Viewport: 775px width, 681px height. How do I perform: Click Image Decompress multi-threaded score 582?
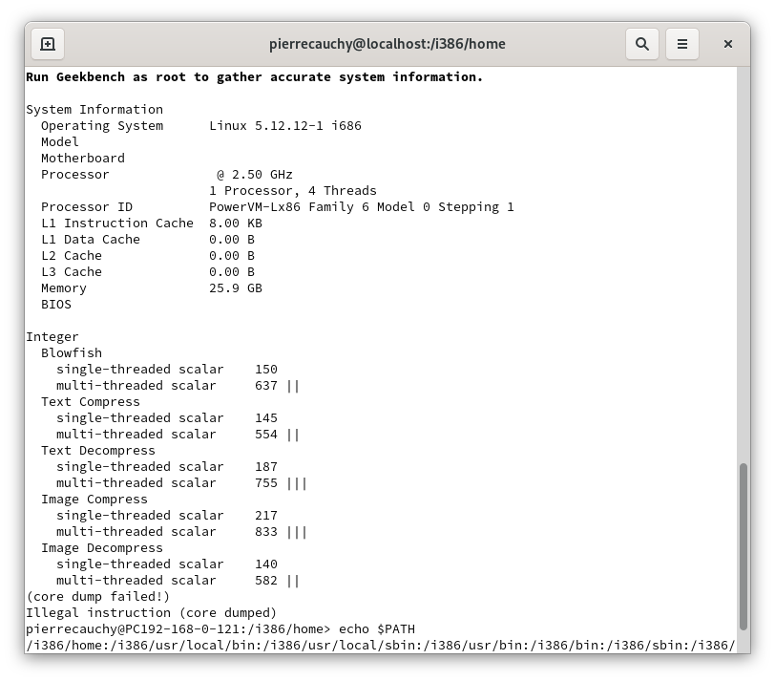(266, 580)
